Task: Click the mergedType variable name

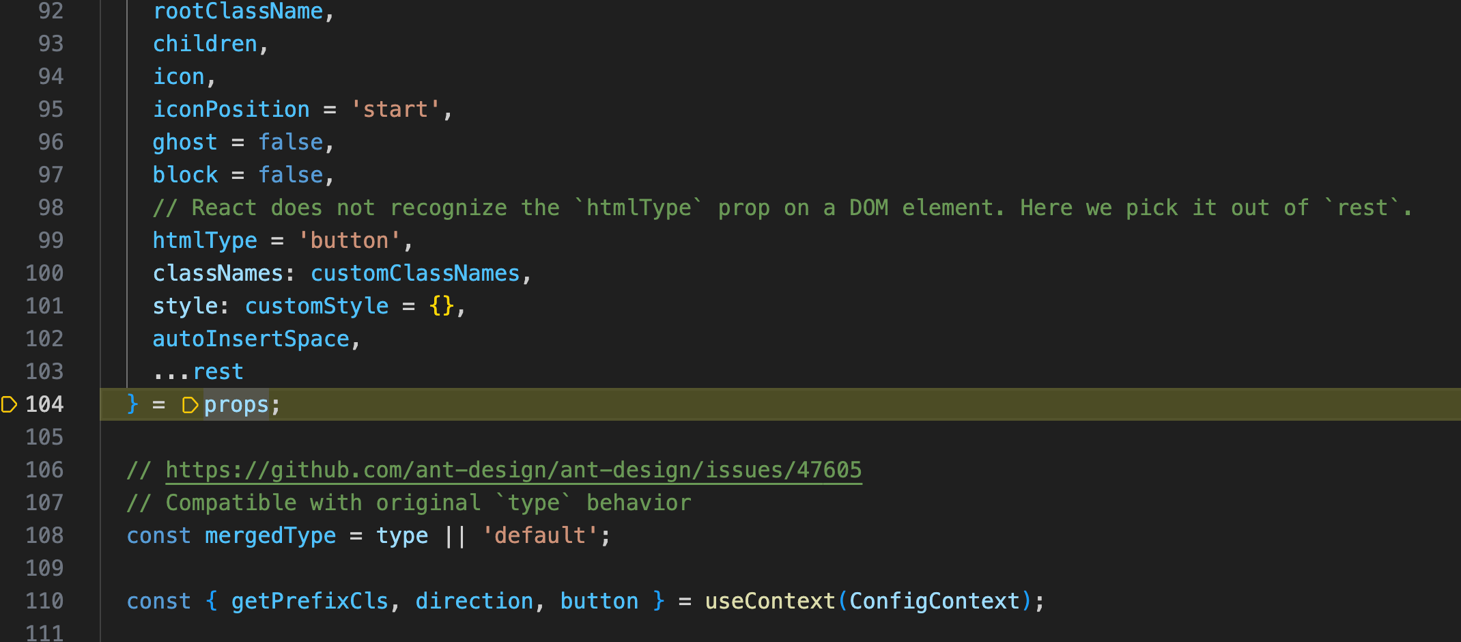Action: [x=270, y=535]
